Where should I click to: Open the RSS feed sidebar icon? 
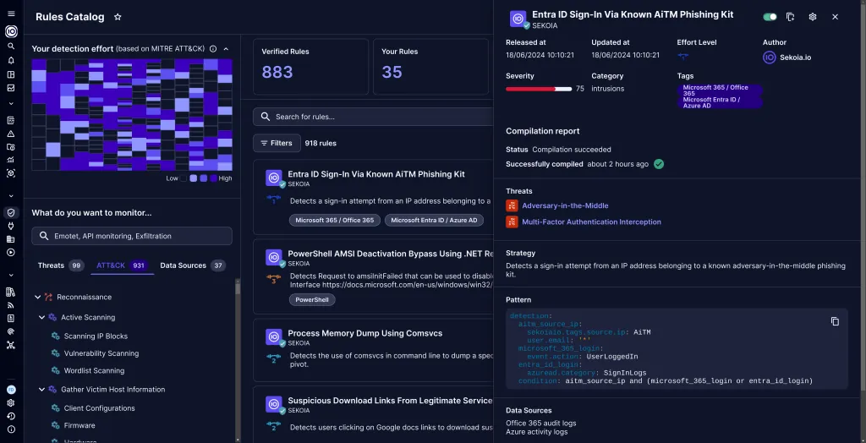[x=11, y=305]
